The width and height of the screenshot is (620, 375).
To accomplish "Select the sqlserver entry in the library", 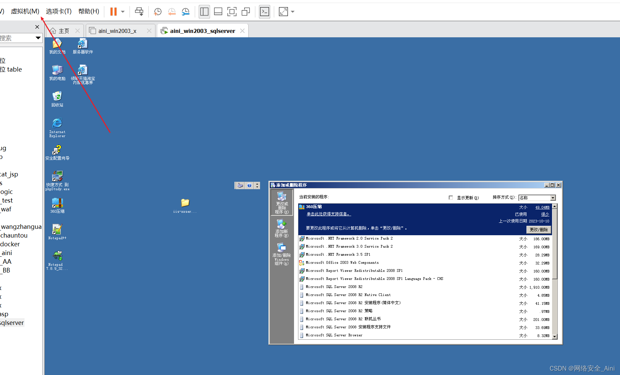I will [12, 323].
